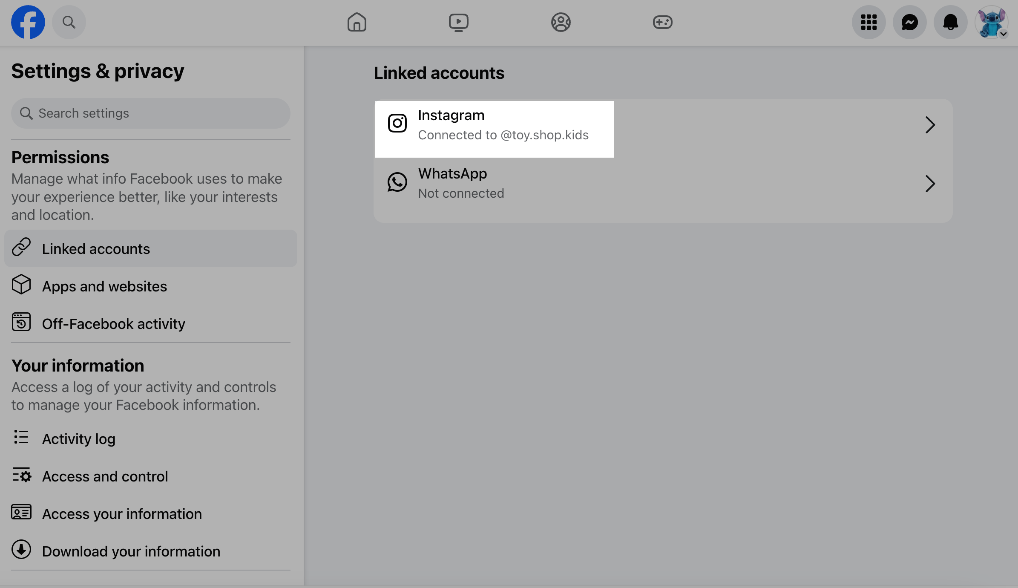Click Download your information
The height and width of the screenshot is (588, 1018).
(131, 551)
